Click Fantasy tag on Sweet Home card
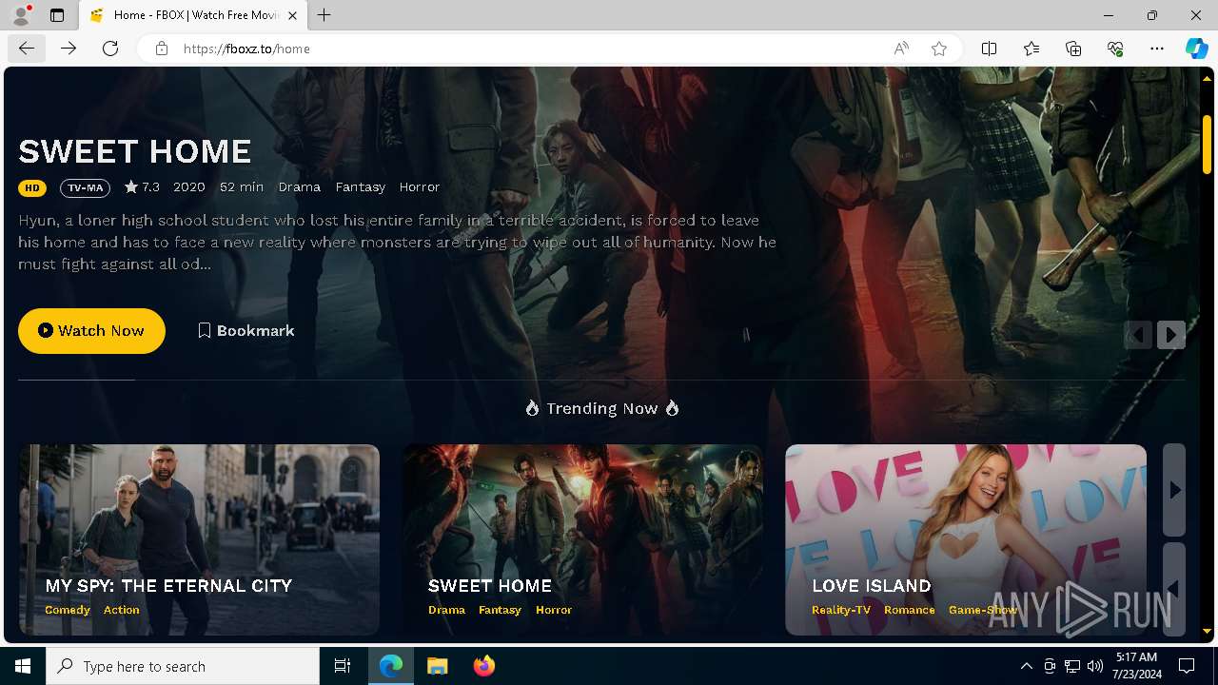This screenshot has width=1218, height=685. [501, 610]
